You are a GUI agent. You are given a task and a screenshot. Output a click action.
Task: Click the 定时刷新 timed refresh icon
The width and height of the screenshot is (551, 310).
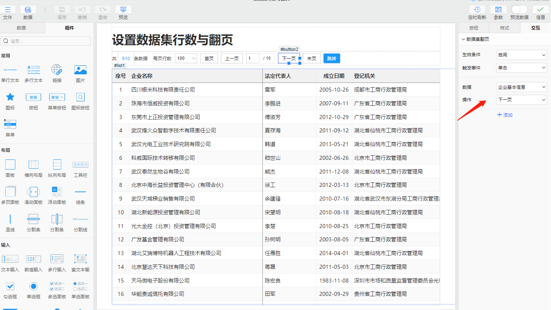pos(477,10)
